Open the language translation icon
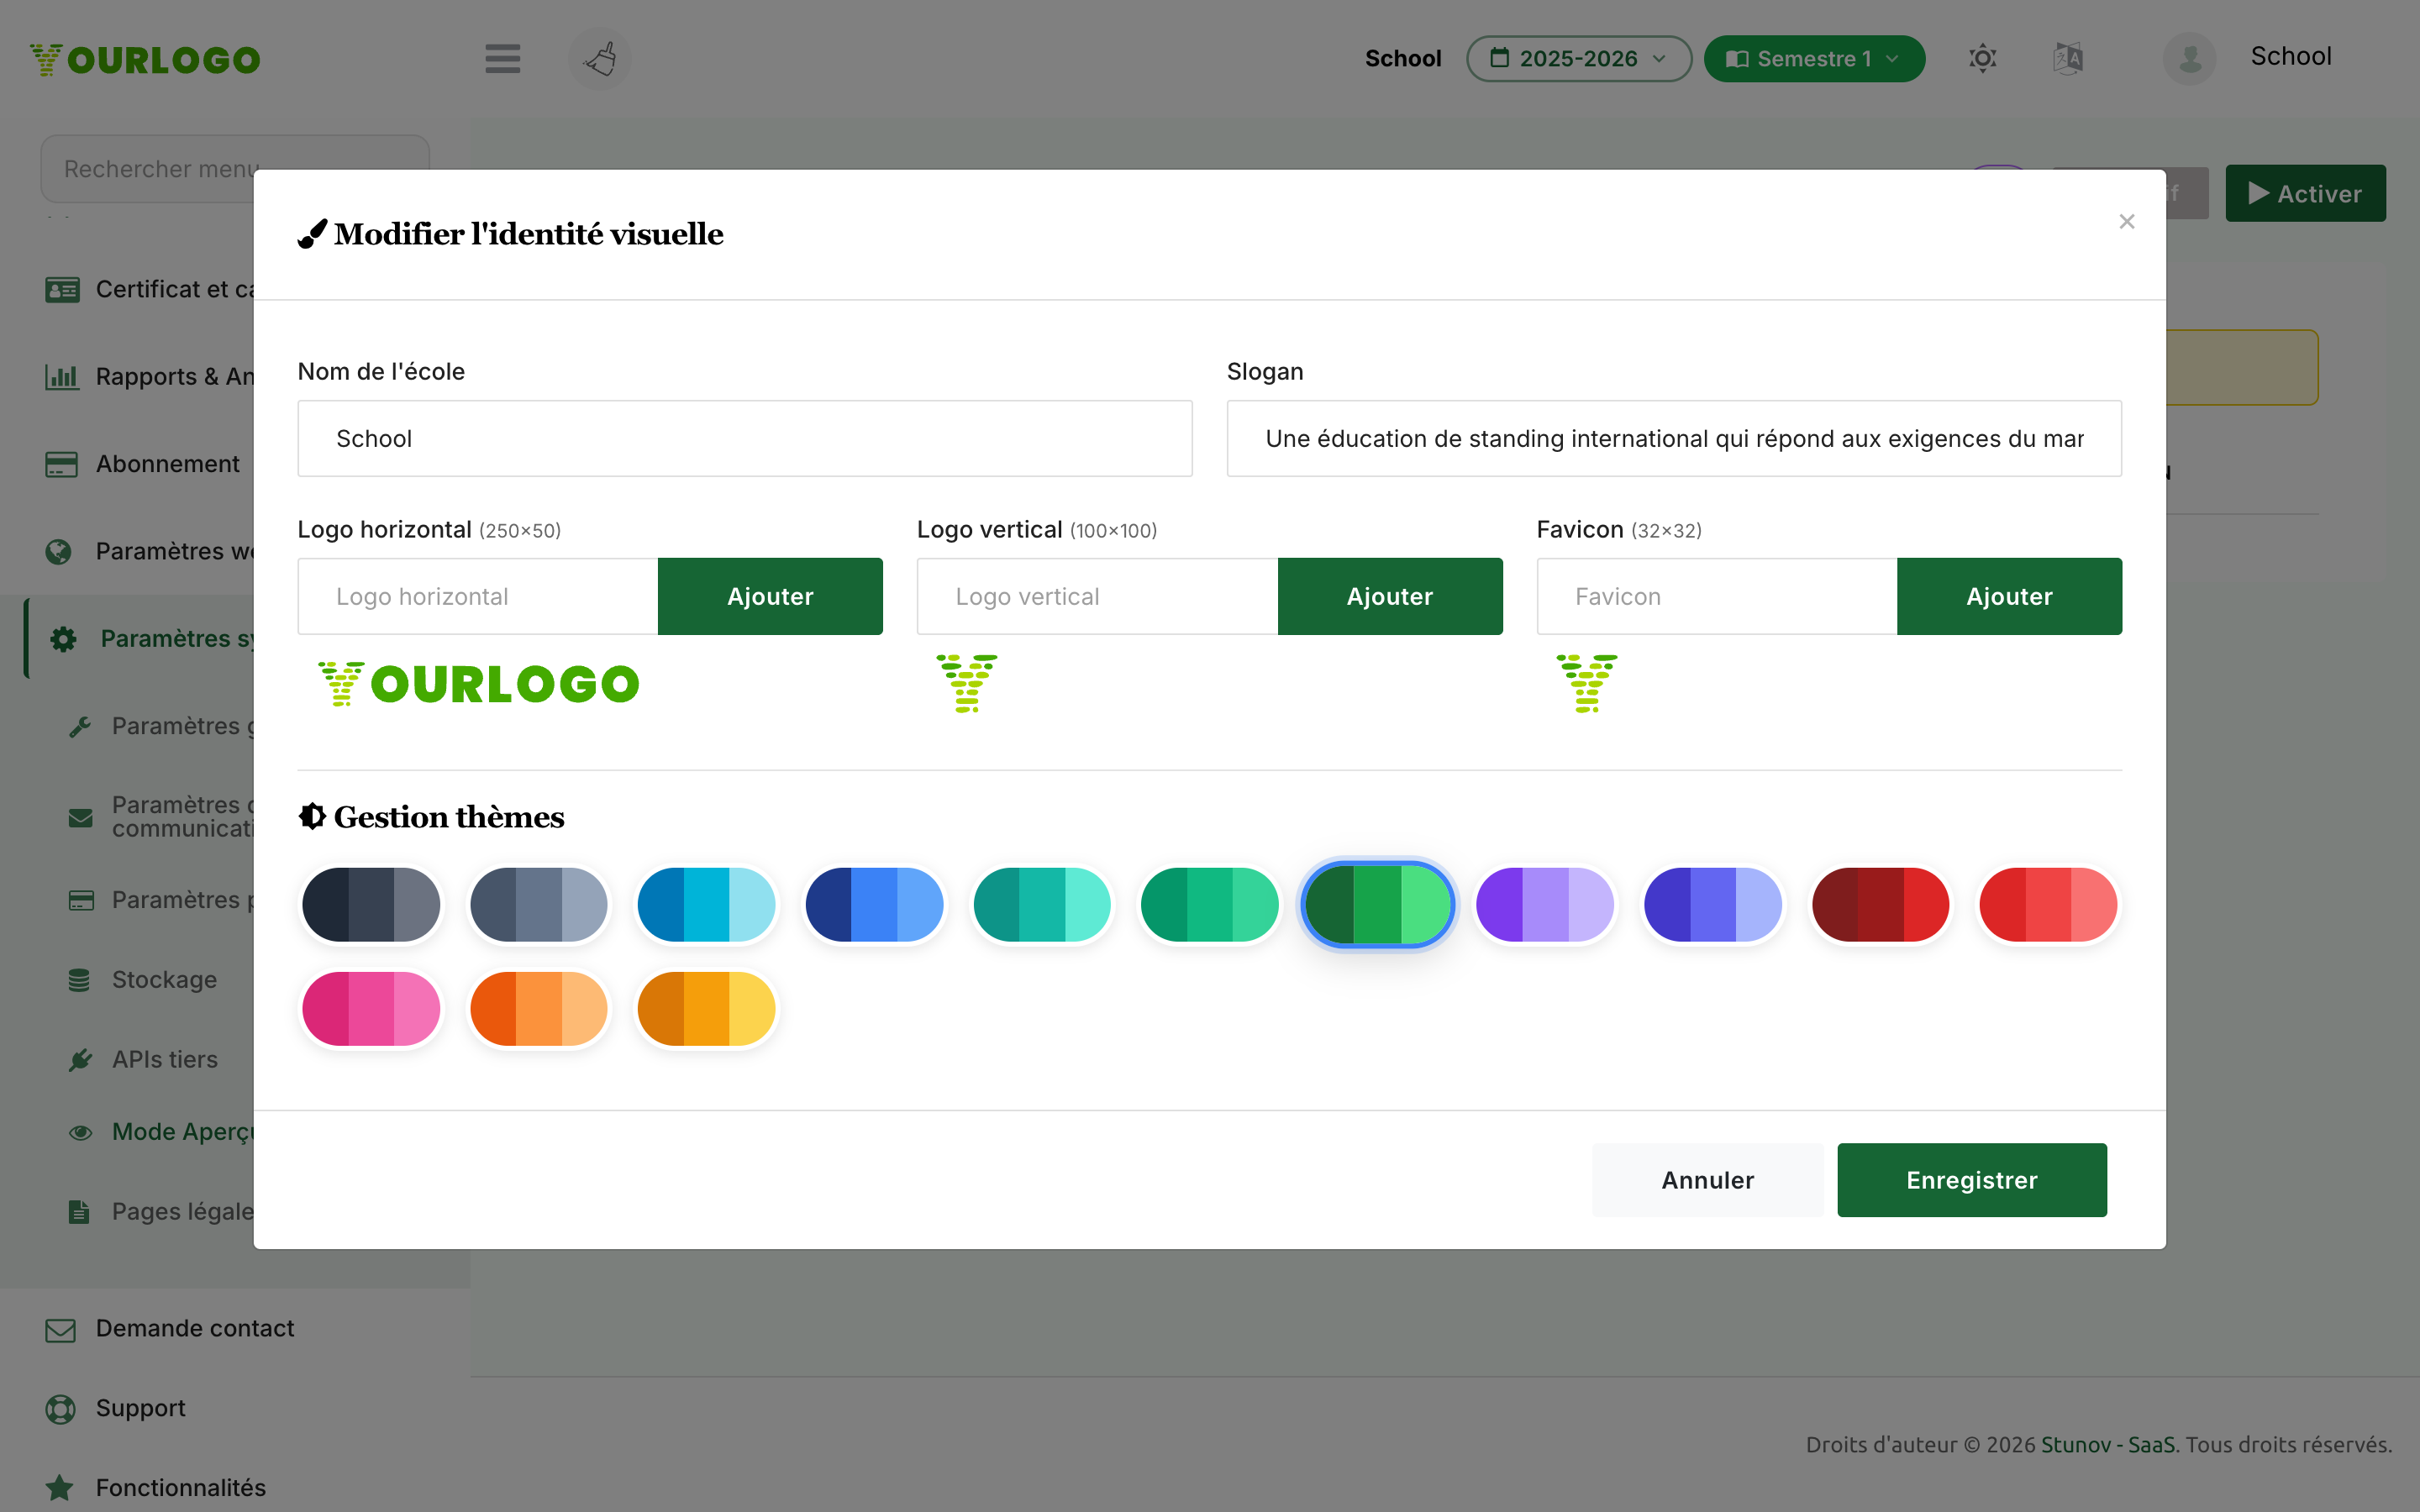This screenshot has height=1512, width=2420. coord(2068,58)
